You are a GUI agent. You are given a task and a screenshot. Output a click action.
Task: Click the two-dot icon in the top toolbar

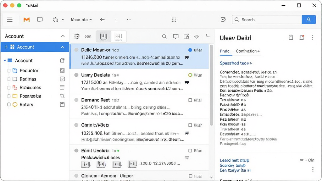click(x=129, y=20)
